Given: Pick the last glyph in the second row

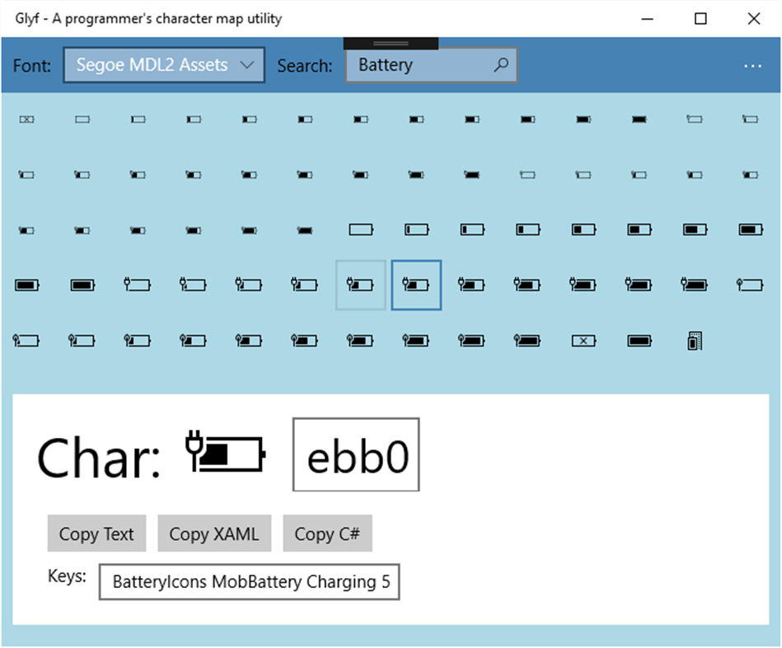Looking at the screenshot, I should tap(750, 175).
